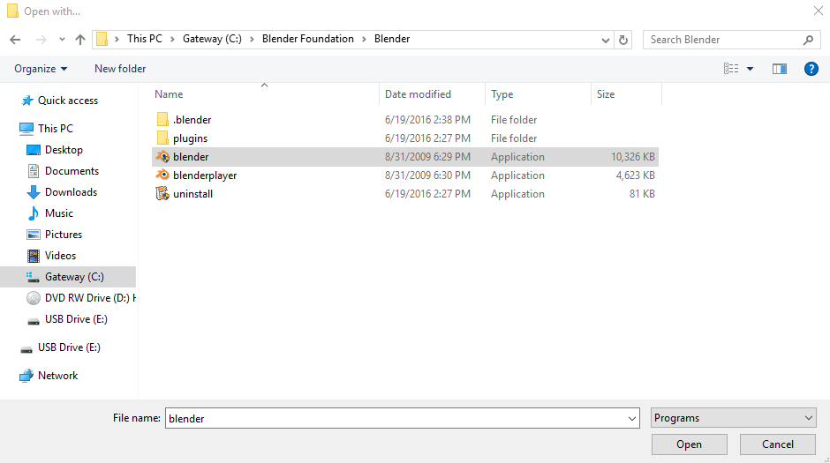Expand chevron after Blender Foundation breadcrumb
This screenshot has height=463, width=830.
(x=364, y=39)
